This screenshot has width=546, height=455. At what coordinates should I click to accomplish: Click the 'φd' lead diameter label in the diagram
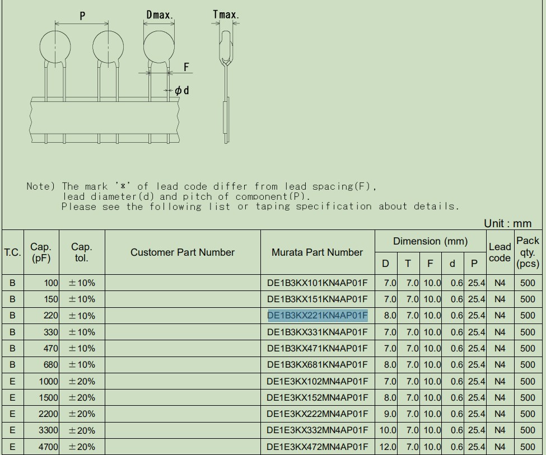(182, 91)
